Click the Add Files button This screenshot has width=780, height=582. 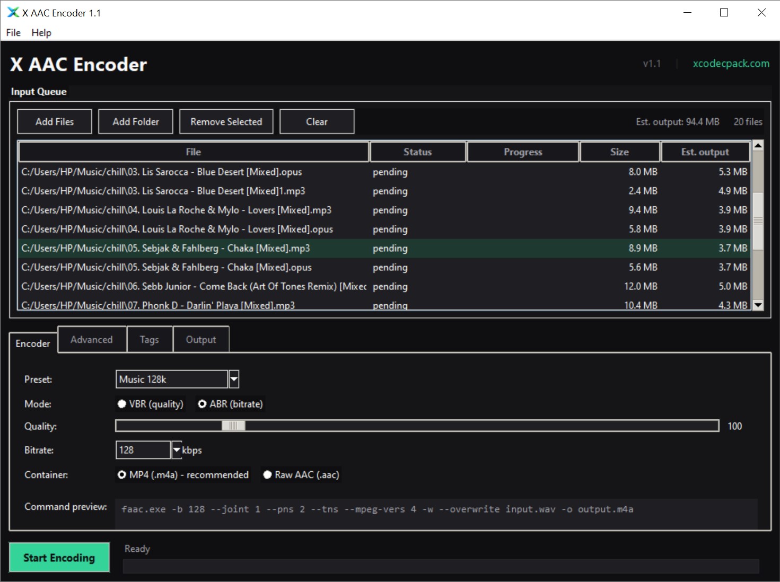55,121
